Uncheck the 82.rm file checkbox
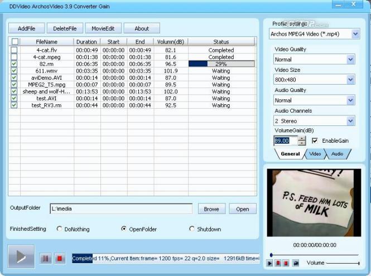The width and height of the screenshot is (371, 276). pyautogui.click(x=14, y=64)
